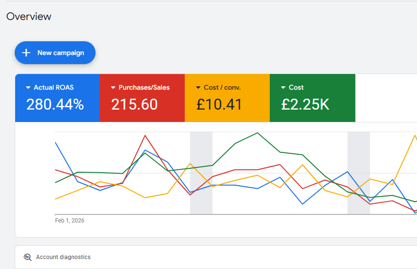Click the 215.60 purchases value
The width and height of the screenshot is (417, 269).
(x=134, y=104)
